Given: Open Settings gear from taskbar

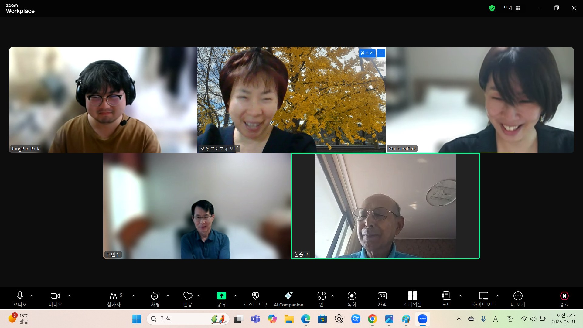Looking at the screenshot, I should click(339, 319).
